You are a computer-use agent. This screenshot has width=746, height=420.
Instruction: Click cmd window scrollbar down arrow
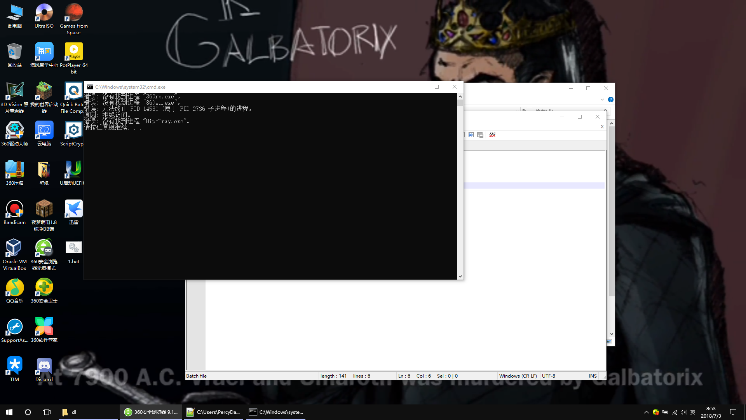click(x=460, y=276)
